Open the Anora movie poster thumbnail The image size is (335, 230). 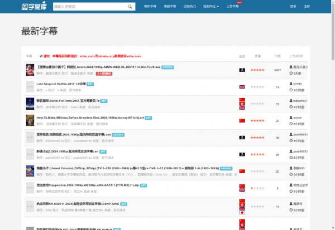click(30, 70)
